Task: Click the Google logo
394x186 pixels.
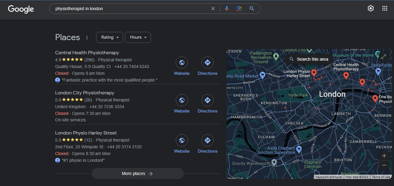Action: pos(21,9)
